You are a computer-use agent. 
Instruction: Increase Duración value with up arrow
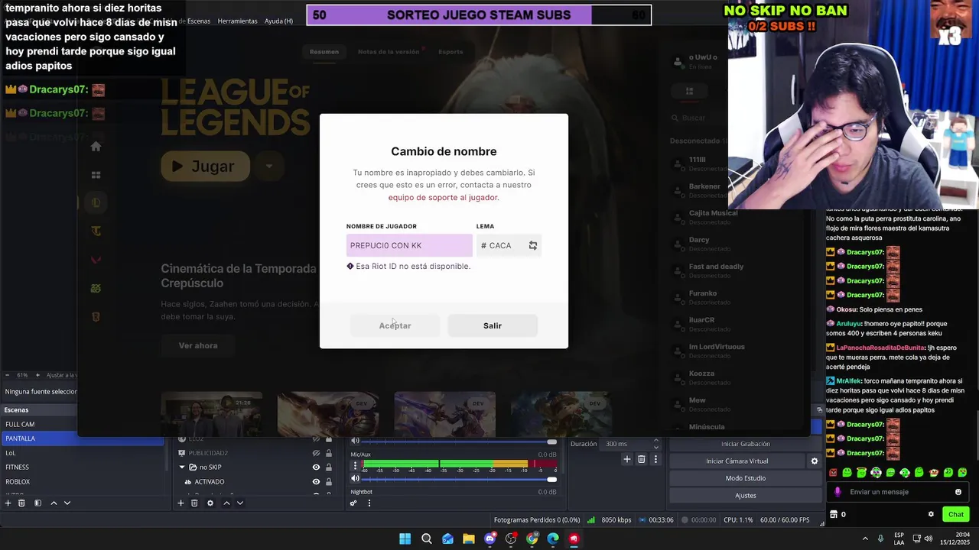[655, 441]
